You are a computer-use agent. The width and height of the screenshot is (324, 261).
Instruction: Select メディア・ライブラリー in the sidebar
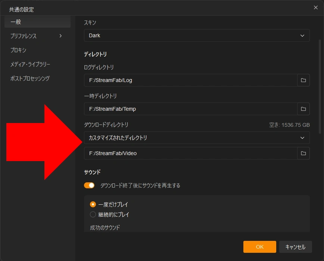coord(37,64)
